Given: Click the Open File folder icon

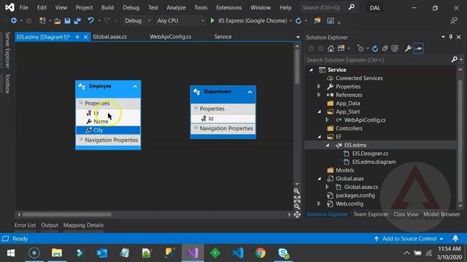Looking at the screenshot, I should coord(57,21).
